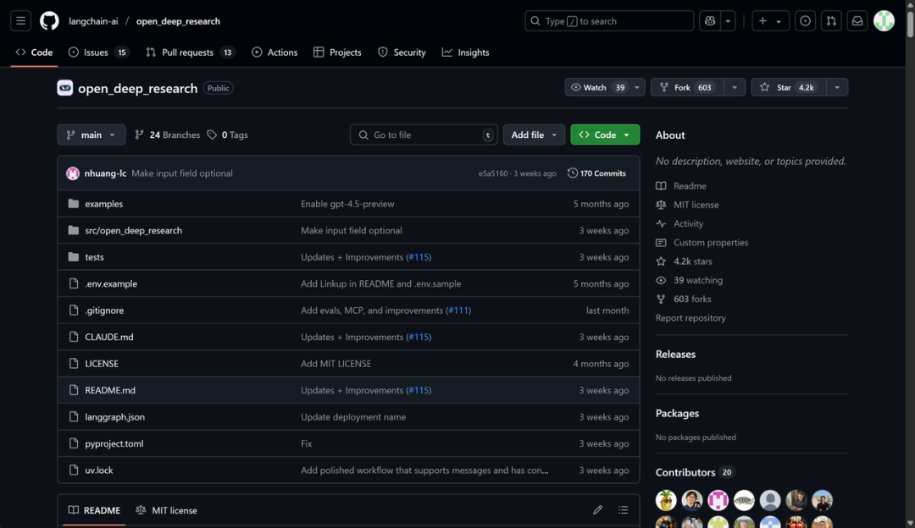The height and width of the screenshot is (528, 915).
Task: Expand the Star lists dropdown arrow
Action: 837,87
